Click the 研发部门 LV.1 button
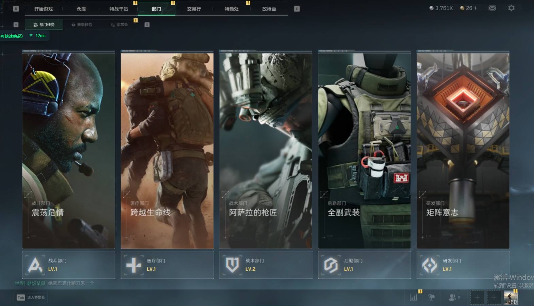This screenshot has height=306, width=534. point(463,265)
